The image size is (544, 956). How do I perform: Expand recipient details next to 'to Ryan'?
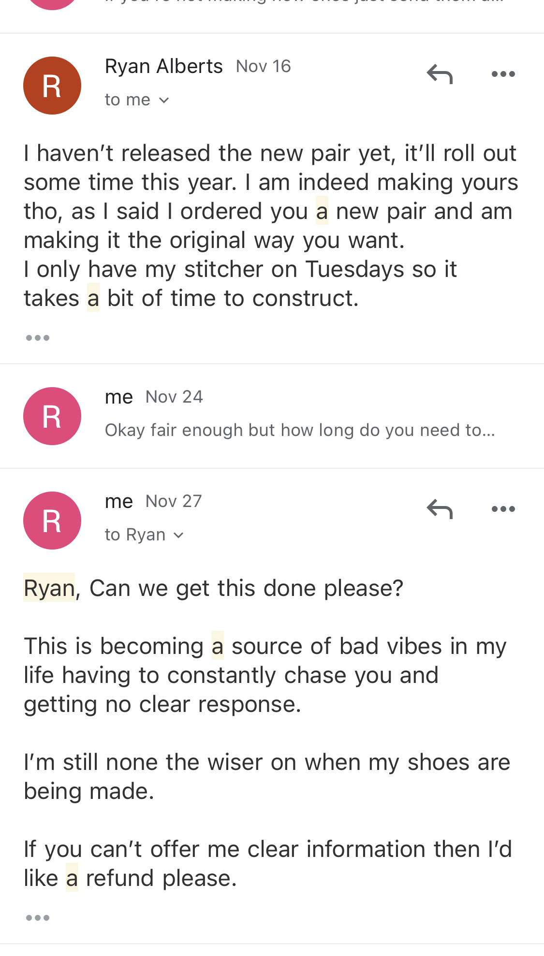pyautogui.click(x=178, y=535)
